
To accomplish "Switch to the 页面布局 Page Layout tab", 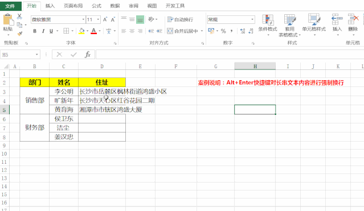I will [73, 6].
